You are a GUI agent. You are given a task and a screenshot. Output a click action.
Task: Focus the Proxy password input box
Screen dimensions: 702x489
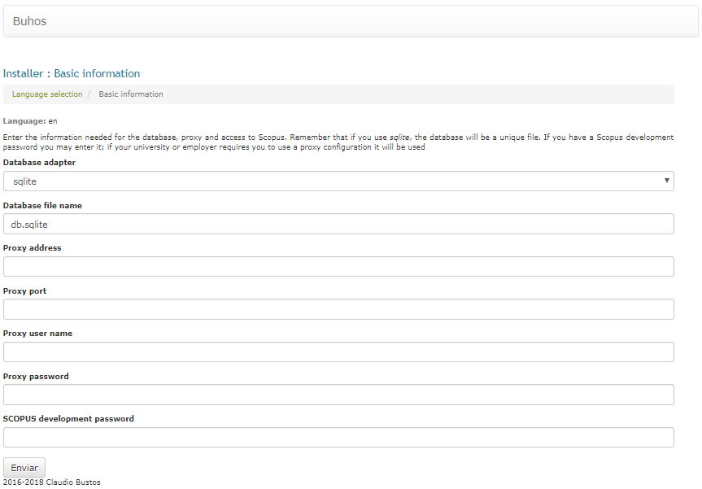point(338,395)
